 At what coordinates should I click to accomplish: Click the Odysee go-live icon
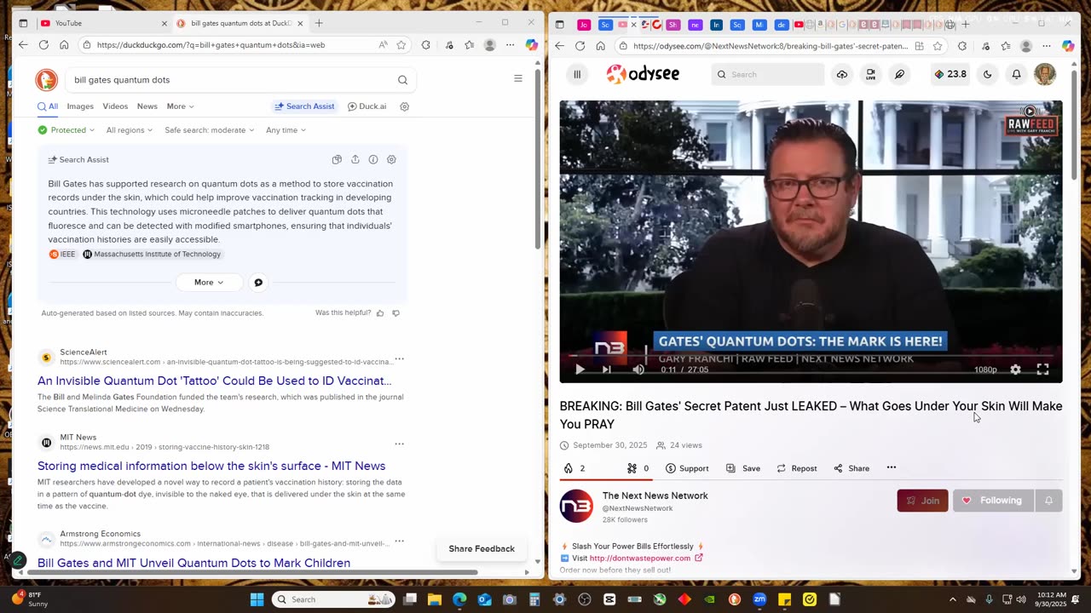(870, 74)
